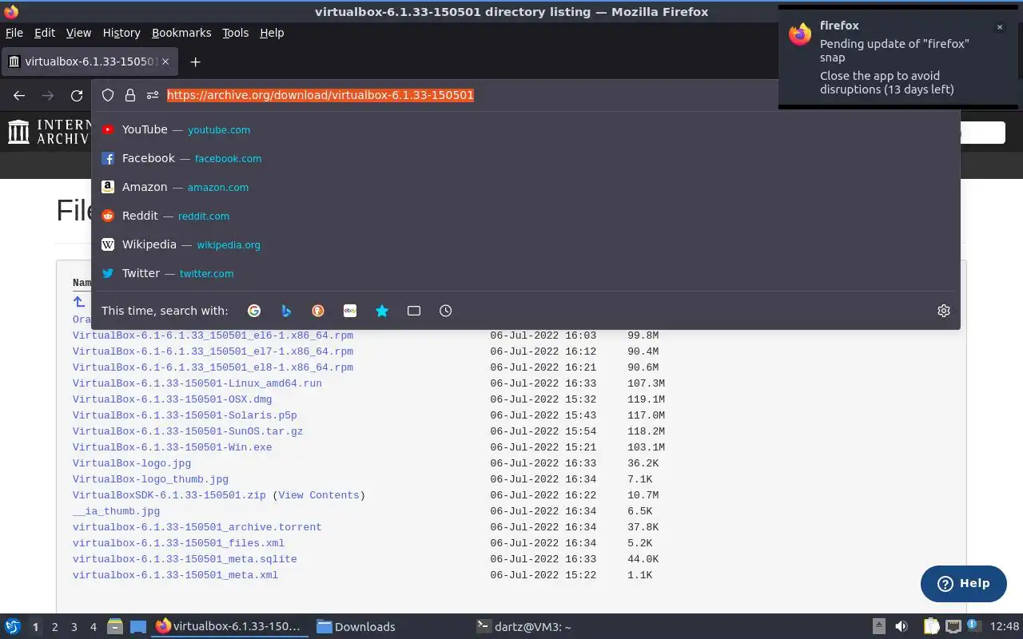
Task: Download VirtualBoxSDK-6.1.33-150501.zip
Action: [x=169, y=495]
